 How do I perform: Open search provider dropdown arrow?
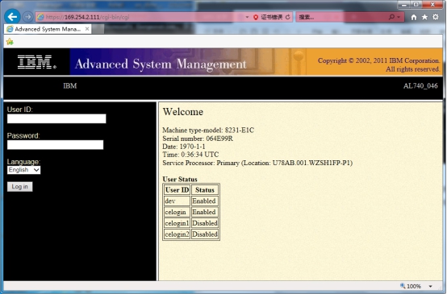tap(399, 17)
